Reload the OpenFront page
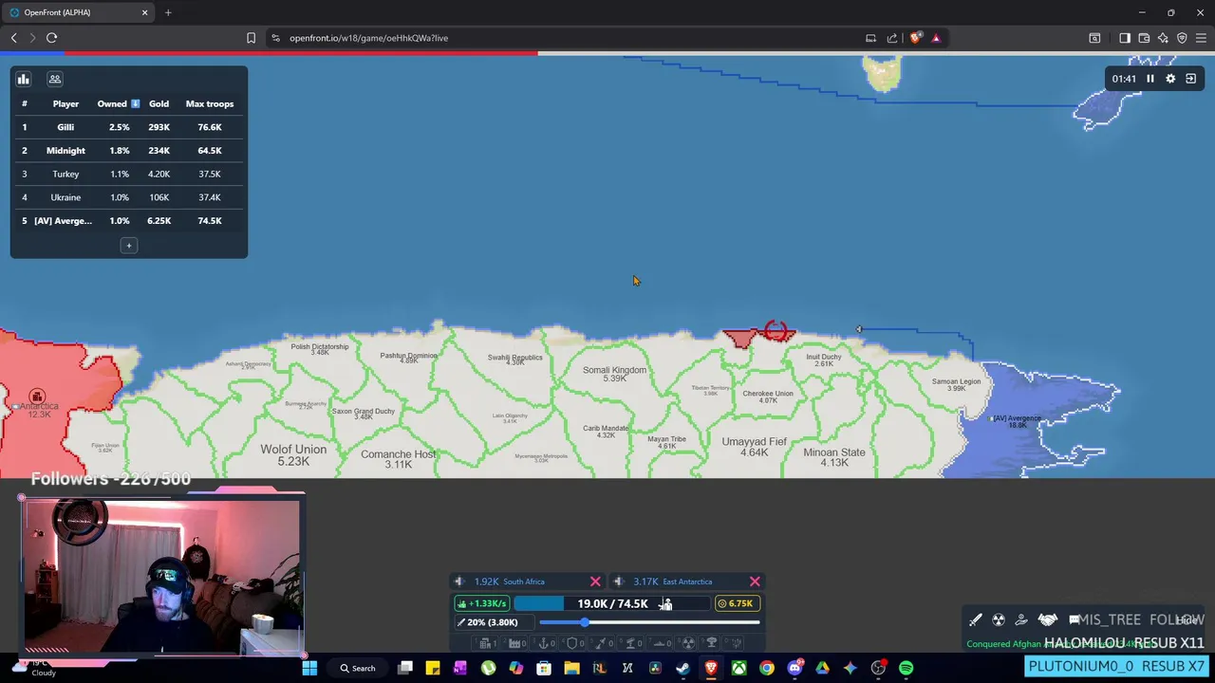 51,38
